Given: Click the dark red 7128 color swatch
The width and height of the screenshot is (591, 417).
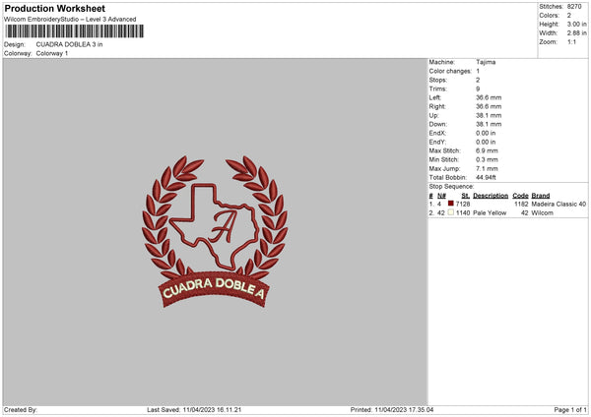Looking at the screenshot, I should (450, 204).
